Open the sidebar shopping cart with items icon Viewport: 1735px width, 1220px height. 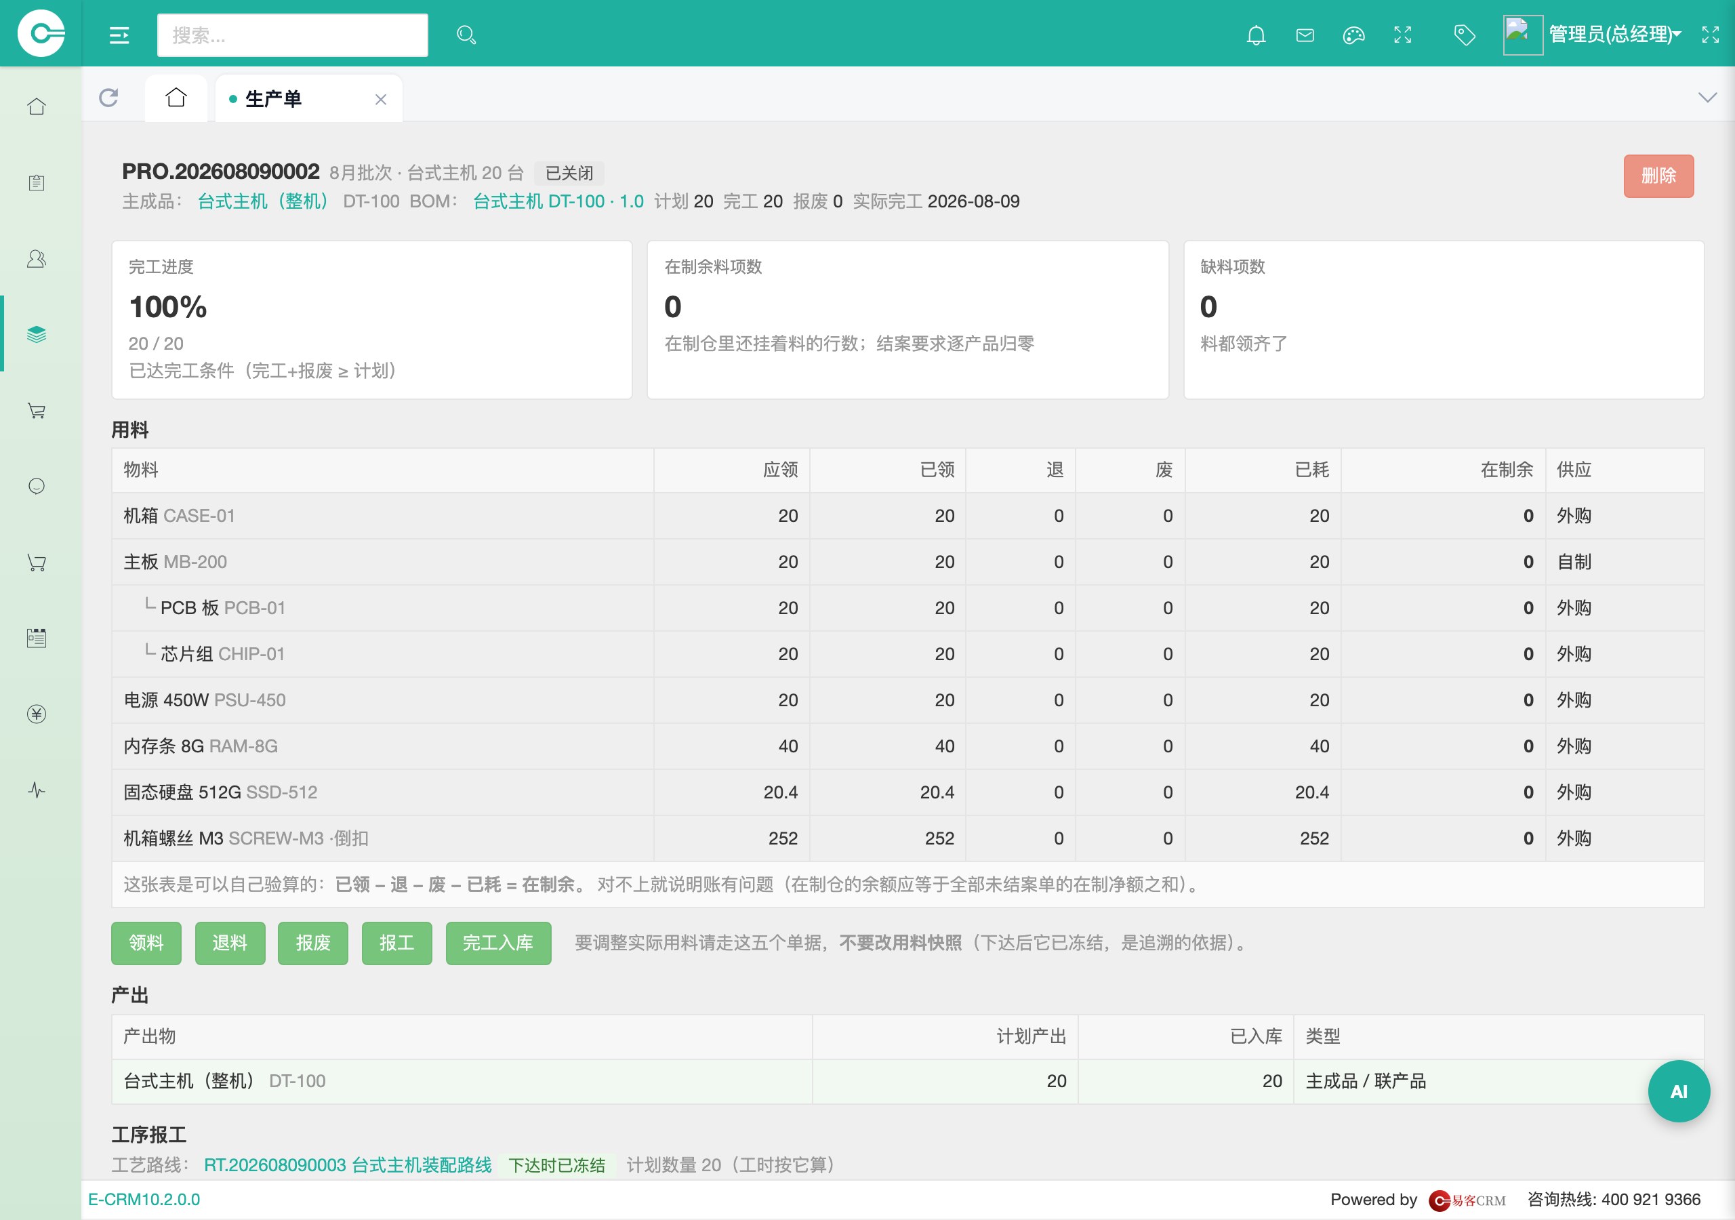tap(37, 411)
